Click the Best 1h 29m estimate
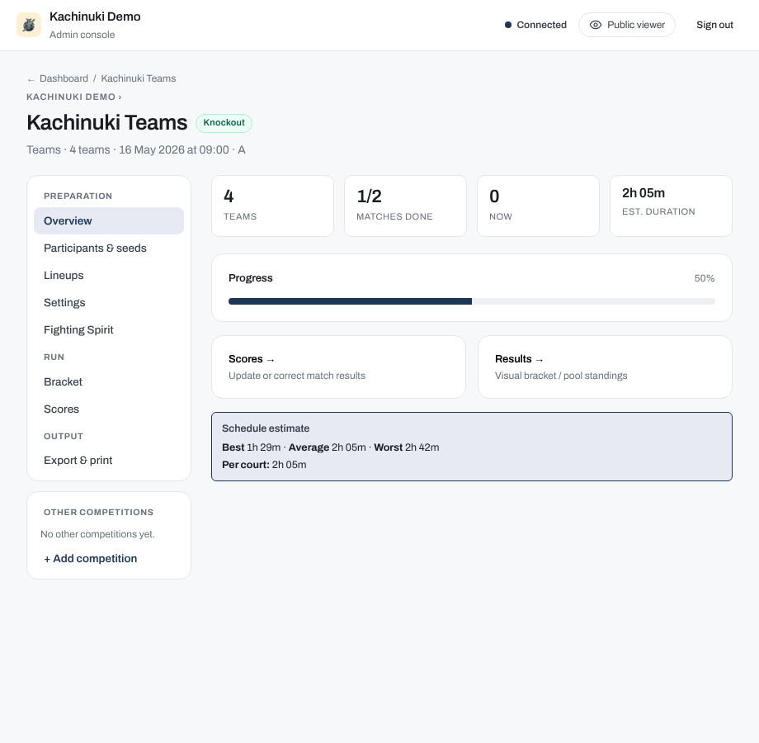The image size is (759, 743). pyautogui.click(x=252, y=447)
